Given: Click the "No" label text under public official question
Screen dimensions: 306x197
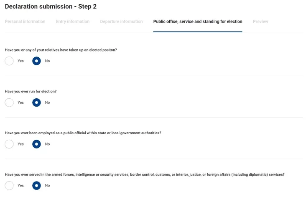Looking at the screenshot, I should (x=47, y=144).
